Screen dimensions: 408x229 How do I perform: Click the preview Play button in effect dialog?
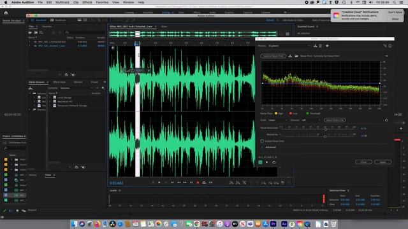[x=266, y=162]
